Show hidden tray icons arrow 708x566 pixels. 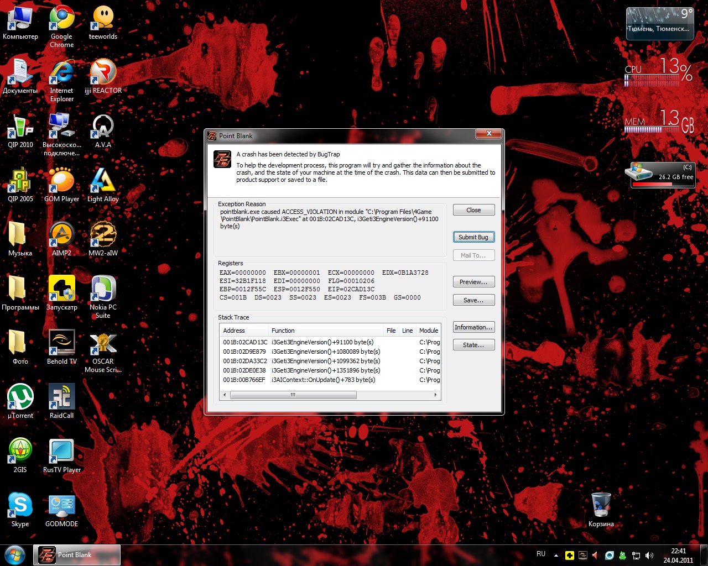point(556,555)
